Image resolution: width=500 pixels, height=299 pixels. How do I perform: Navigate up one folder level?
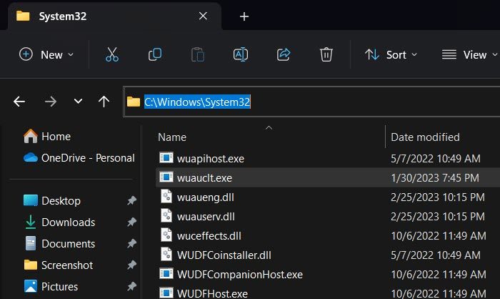tap(104, 102)
